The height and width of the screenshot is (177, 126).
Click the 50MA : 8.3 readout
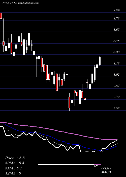(15, 163)
